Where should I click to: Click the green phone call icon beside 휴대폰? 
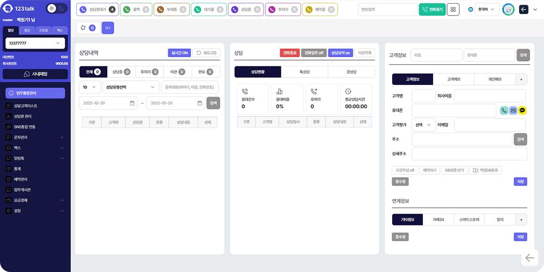tap(504, 110)
